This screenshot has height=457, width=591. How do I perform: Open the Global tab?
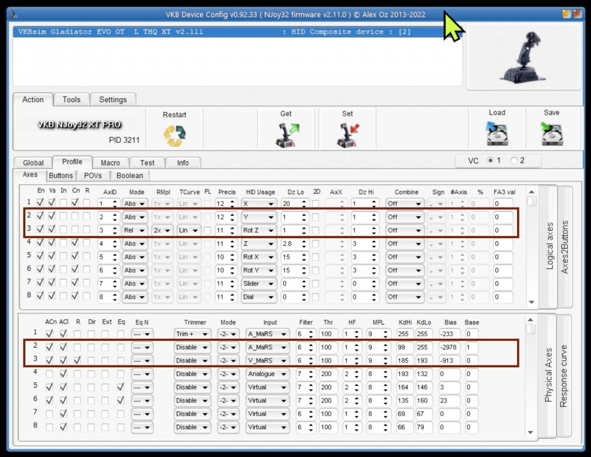click(x=33, y=163)
